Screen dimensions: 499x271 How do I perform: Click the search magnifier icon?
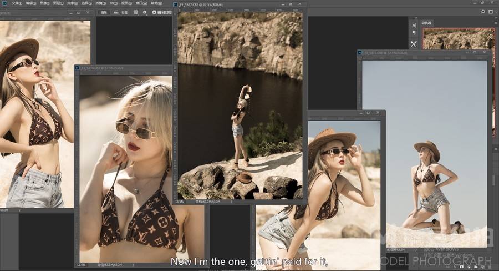click(x=483, y=12)
